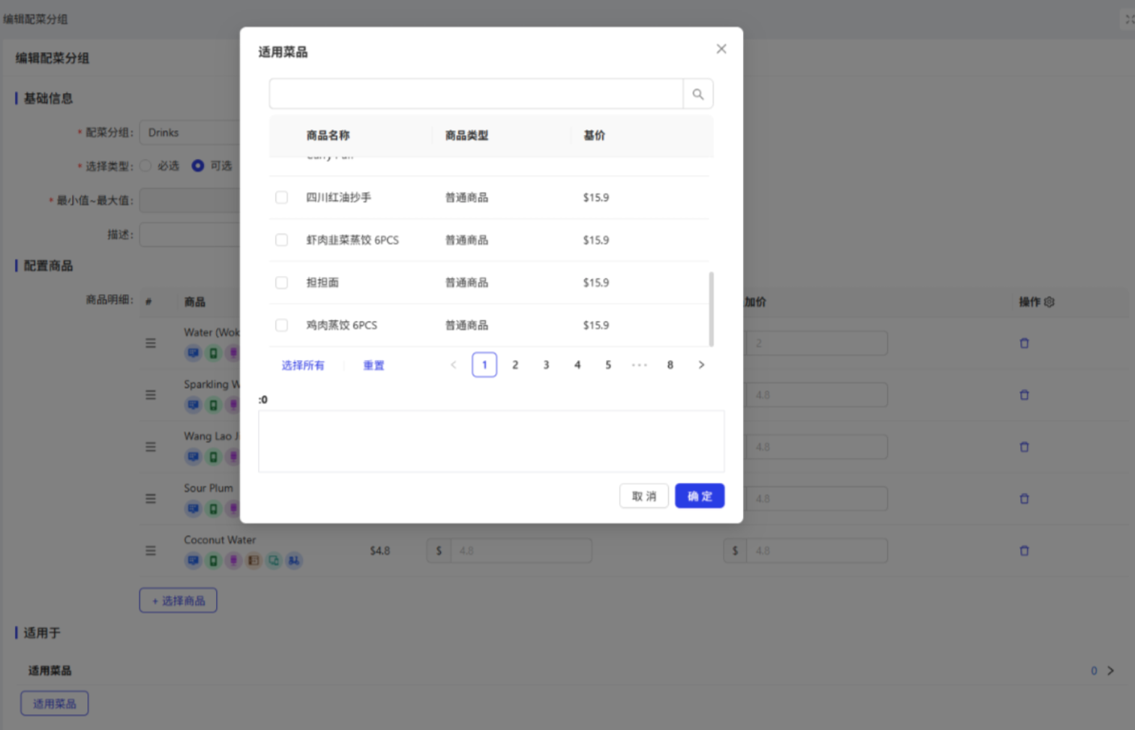Image resolution: width=1135 pixels, height=730 pixels.
Task: Click drag handle for Sour Plum row
Action: (150, 499)
